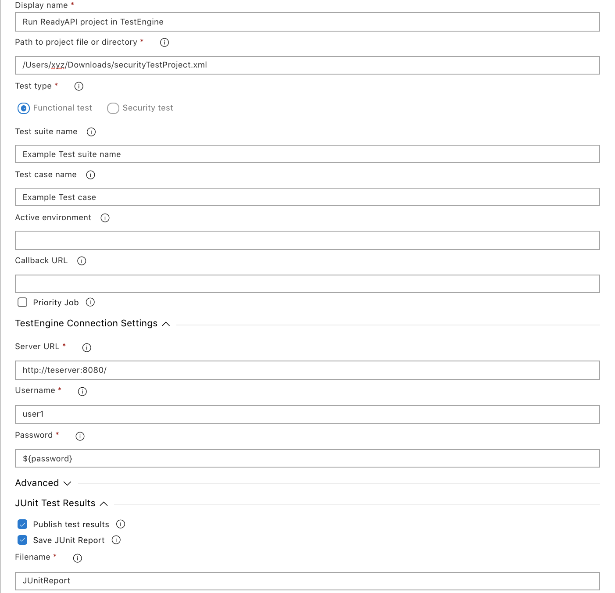Screen dimensions: 615x593
Task: Click the Test type info icon
Action: (x=79, y=86)
